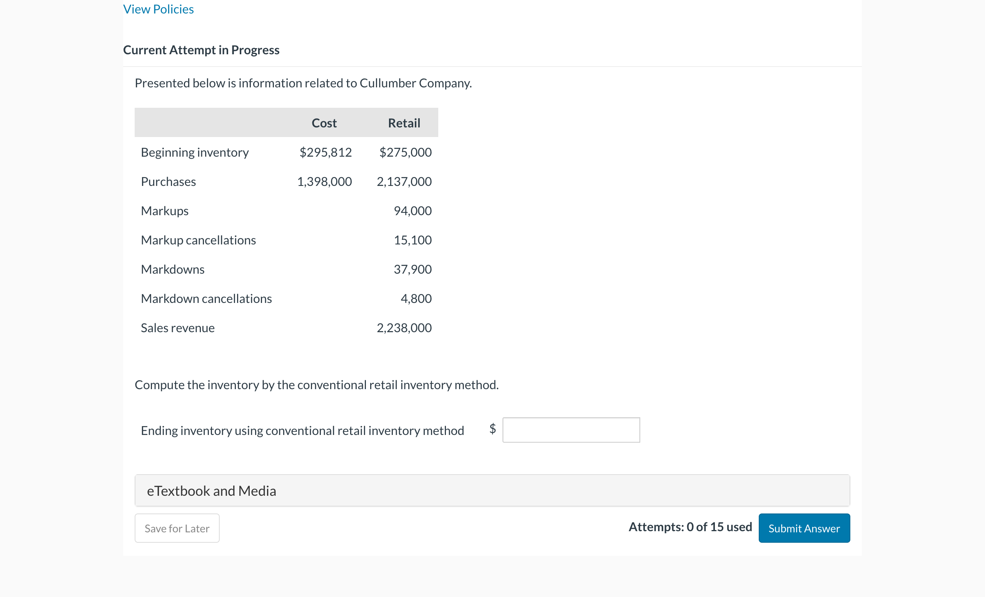Image resolution: width=985 pixels, height=597 pixels.
Task: Click the Current Attempt in Progress heading
Action: 201,50
